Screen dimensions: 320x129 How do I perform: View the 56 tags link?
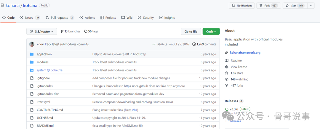[91, 31]
